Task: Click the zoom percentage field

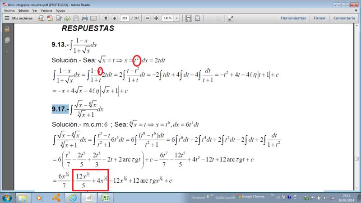Action: 167,18
